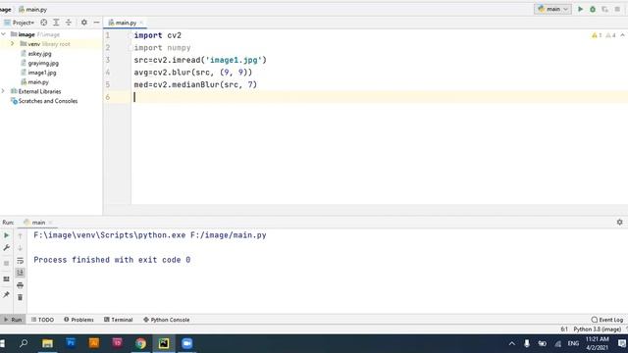
Task: Click the 6:1 line-column indicator
Action: pos(564,329)
